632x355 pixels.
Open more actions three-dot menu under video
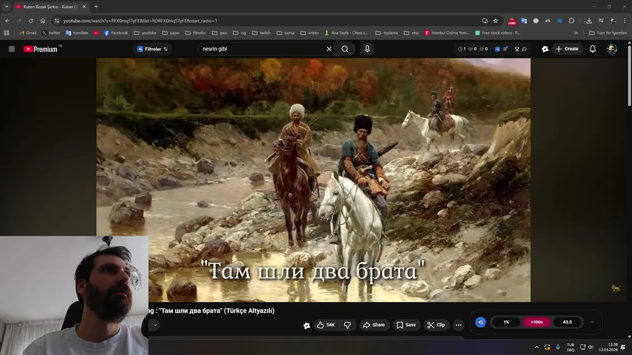click(458, 325)
